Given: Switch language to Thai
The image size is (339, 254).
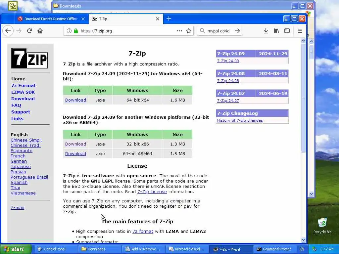Looking at the screenshot, I should (15, 188).
